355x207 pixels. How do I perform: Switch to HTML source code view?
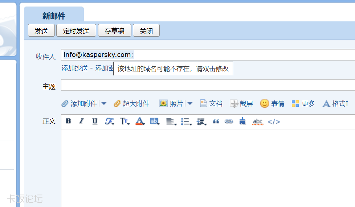coord(274,122)
